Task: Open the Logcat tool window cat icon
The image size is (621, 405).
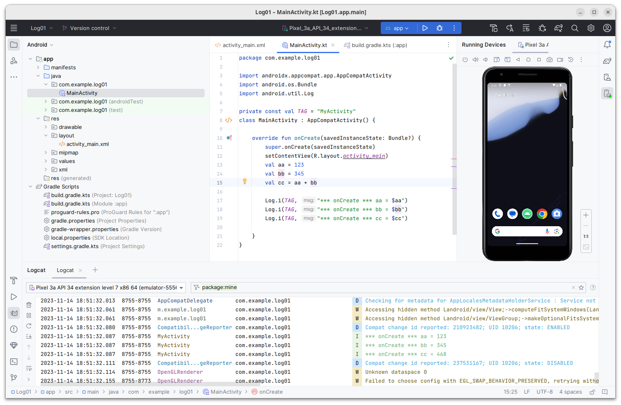Action: point(14,313)
